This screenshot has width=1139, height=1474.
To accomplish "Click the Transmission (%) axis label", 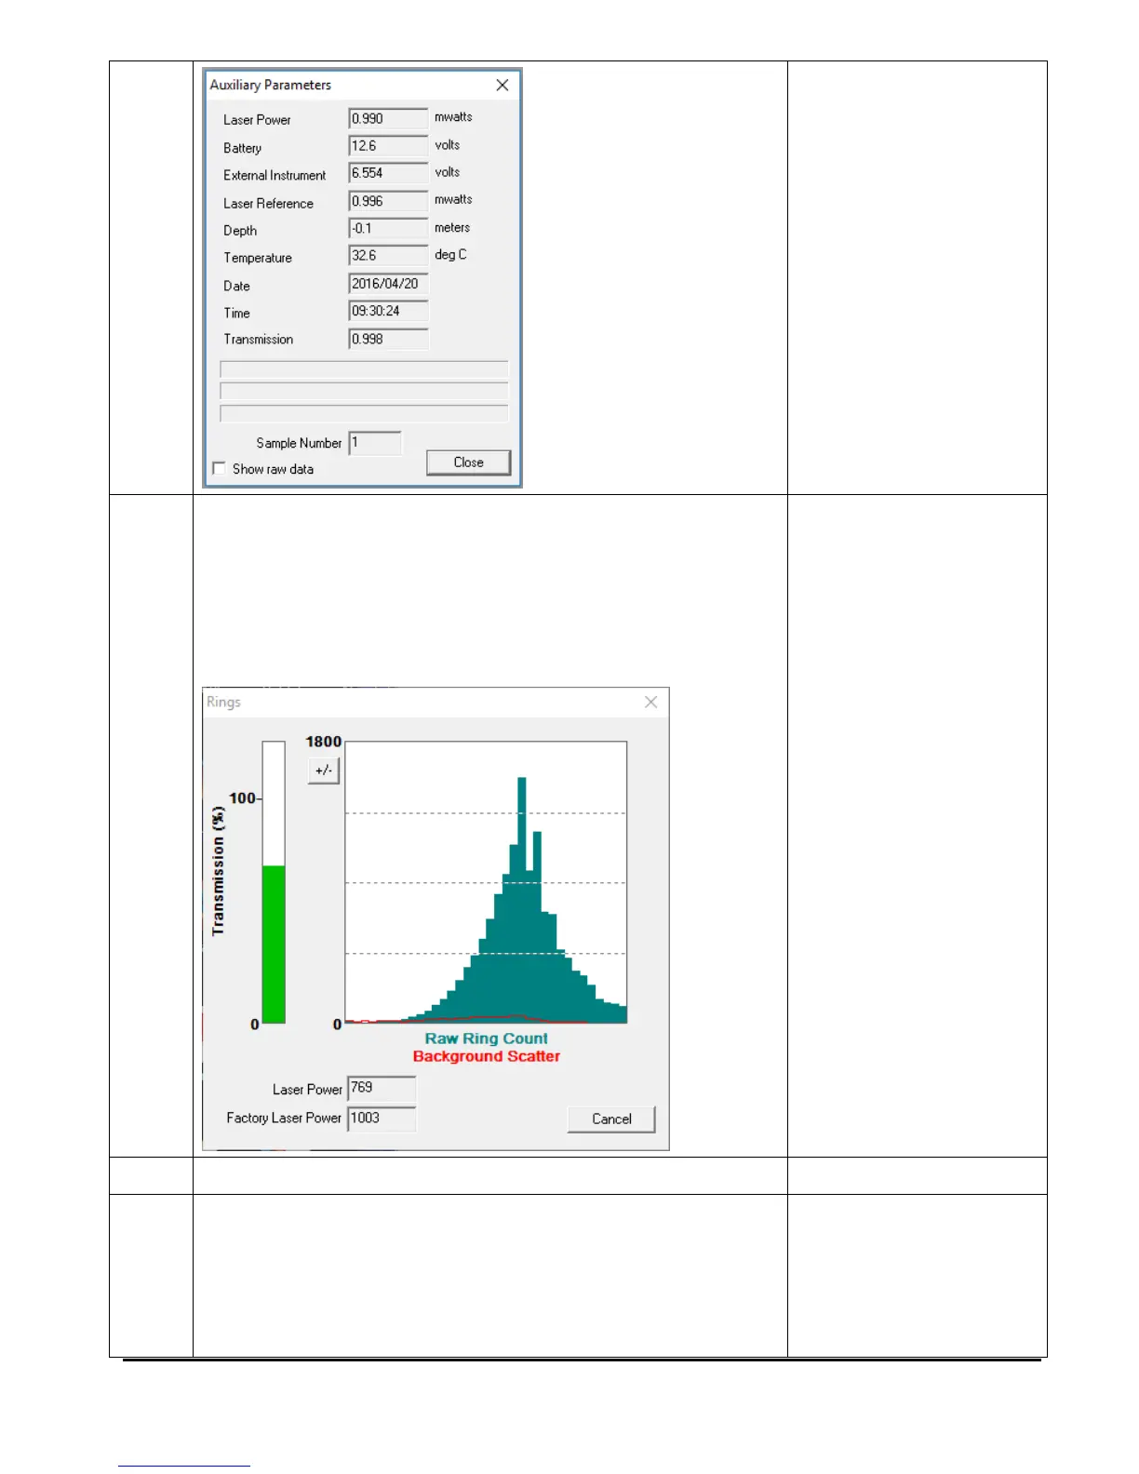I will 218,871.
